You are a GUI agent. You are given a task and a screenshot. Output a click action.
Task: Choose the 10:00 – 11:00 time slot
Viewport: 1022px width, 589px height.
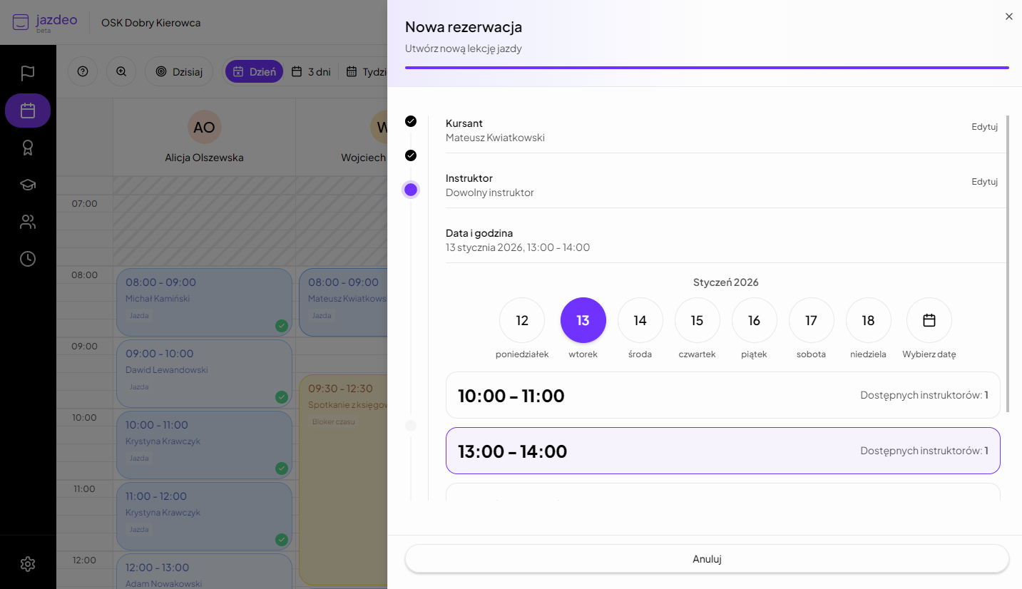point(722,395)
